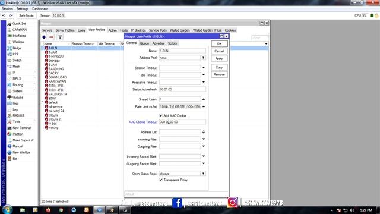Open PPP menu entry

(15, 54)
